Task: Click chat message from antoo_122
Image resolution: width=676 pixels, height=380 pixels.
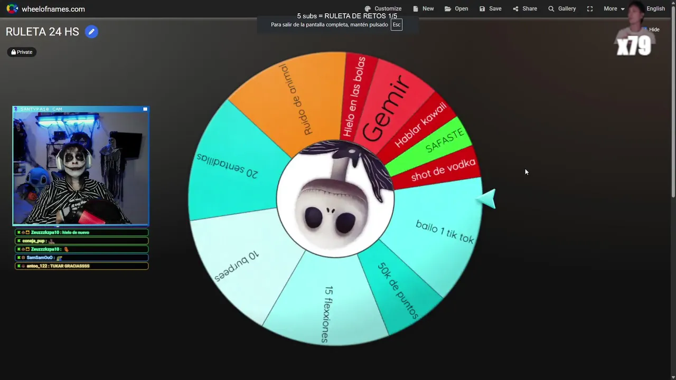Action: point(81,266)
